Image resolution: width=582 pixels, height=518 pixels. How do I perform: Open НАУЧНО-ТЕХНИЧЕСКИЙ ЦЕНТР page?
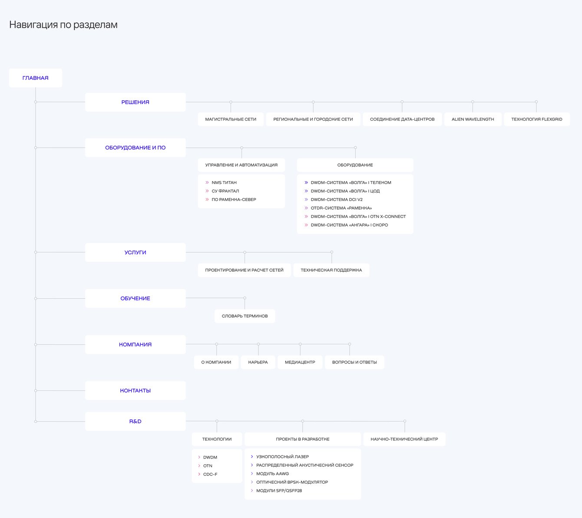coord(404,439)
